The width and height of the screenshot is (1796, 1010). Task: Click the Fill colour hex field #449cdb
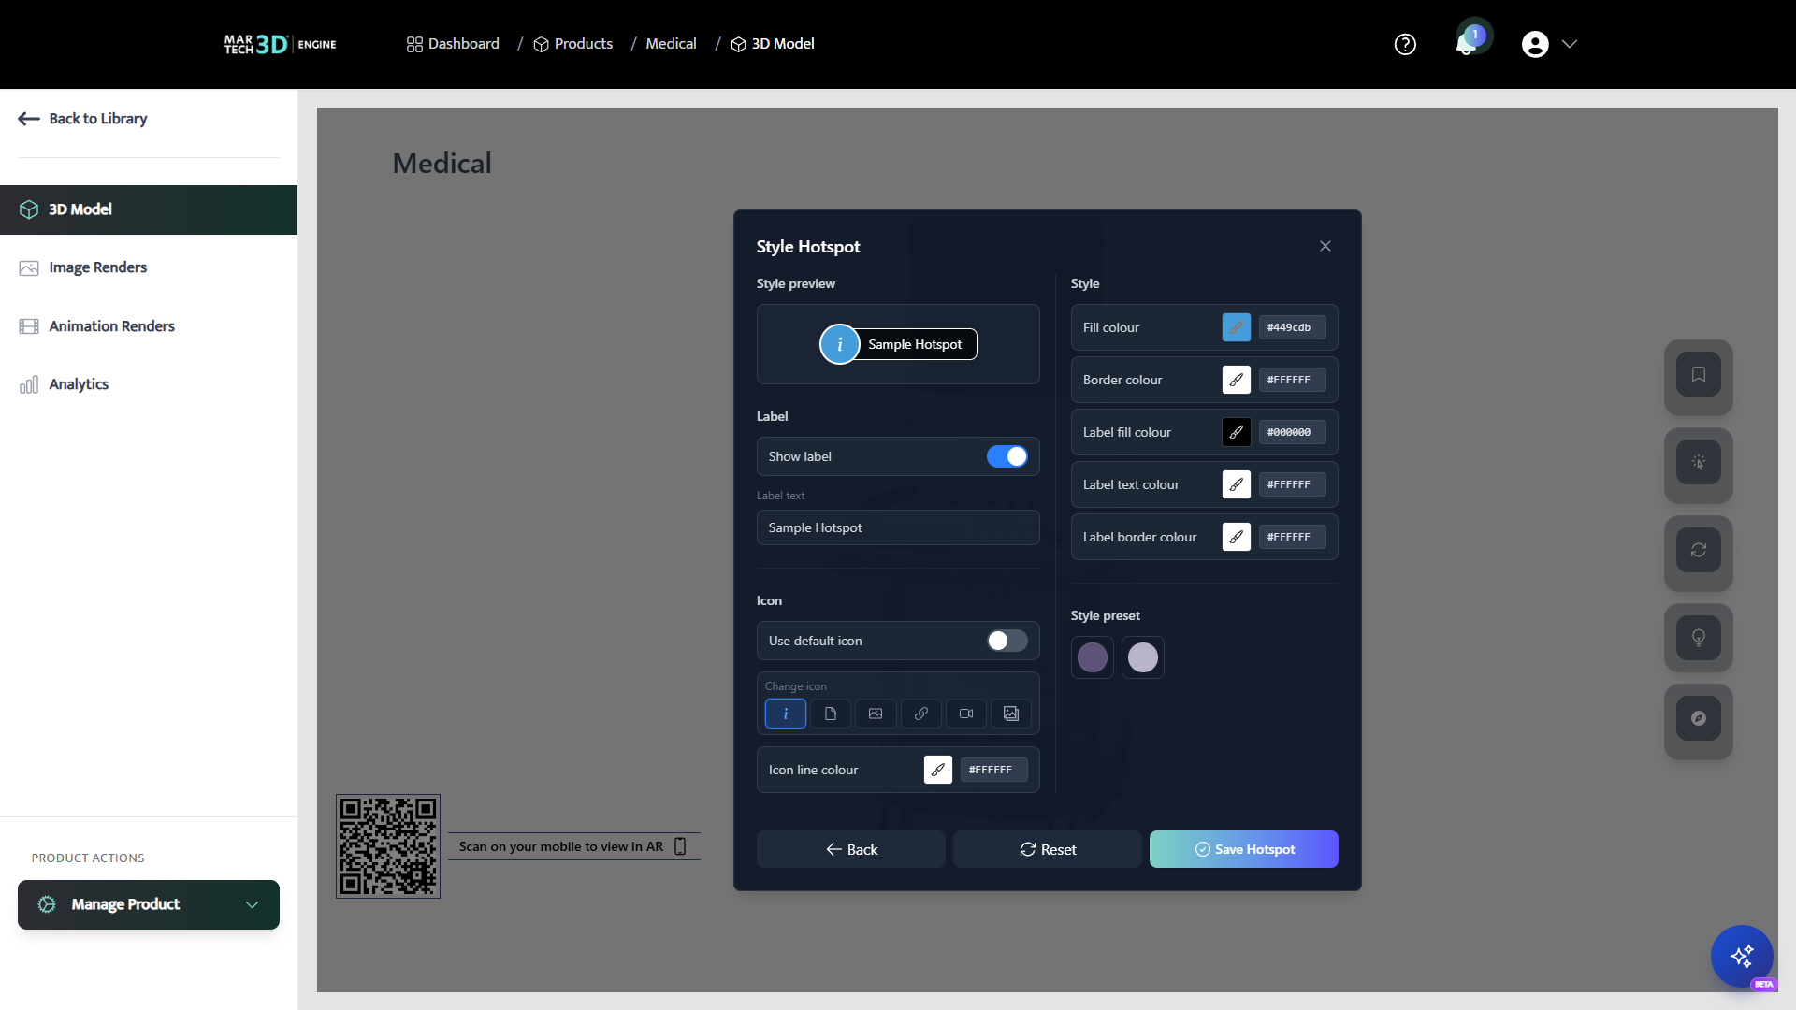click(x=1292, y=327)
